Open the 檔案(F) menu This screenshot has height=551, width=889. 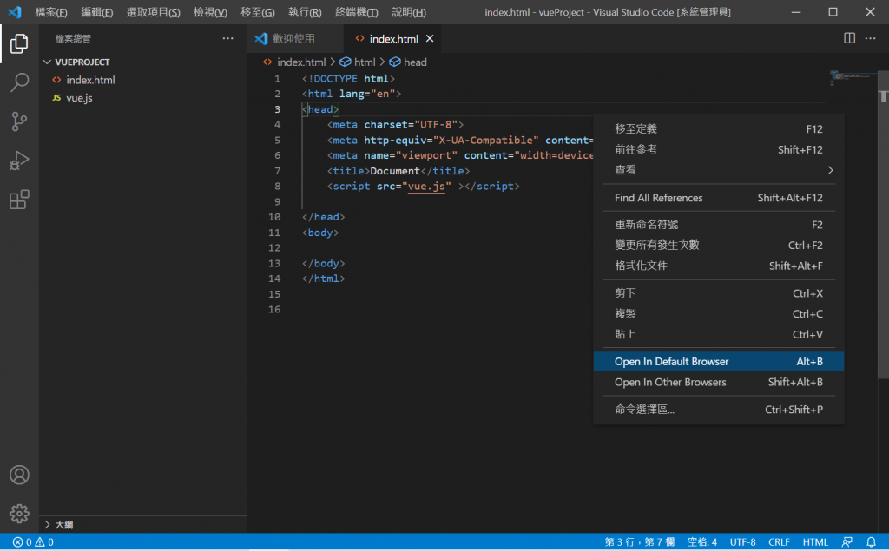tap(51, 12)
